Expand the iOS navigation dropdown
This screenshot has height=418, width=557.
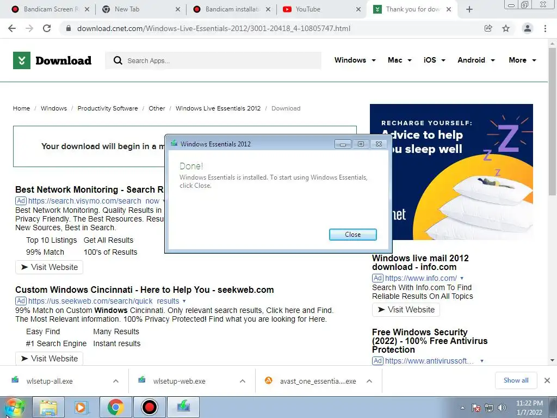point(435,60)
